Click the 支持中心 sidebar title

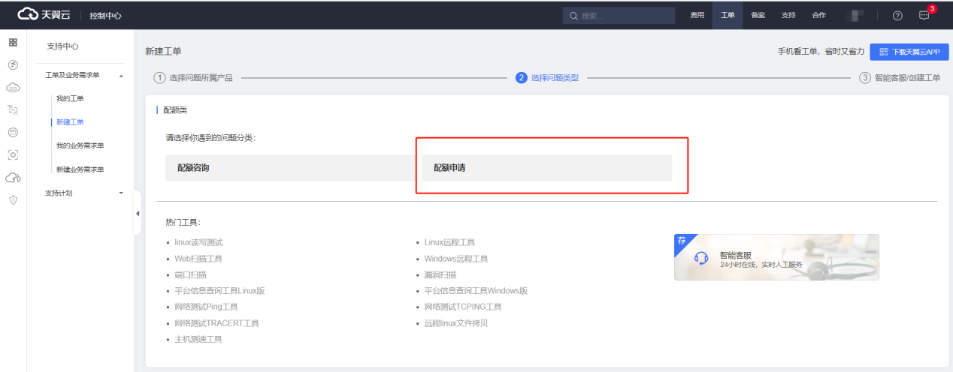[62, 46]
